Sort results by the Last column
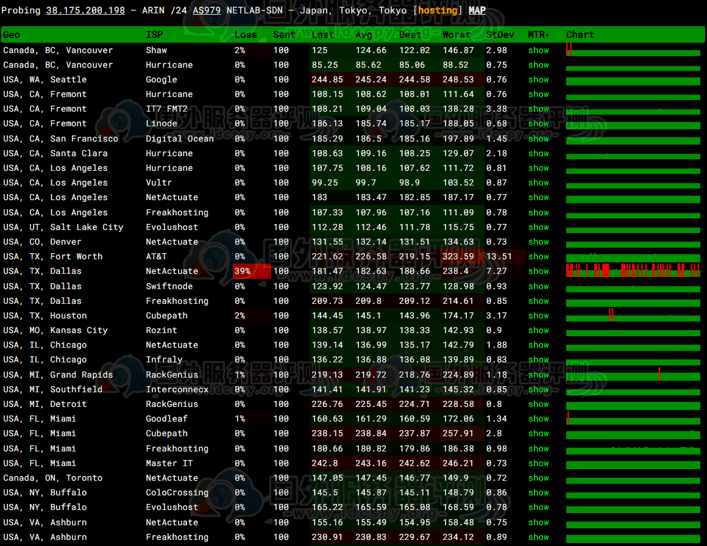 (x=323, y=35)
